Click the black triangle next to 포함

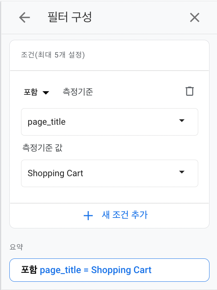(46, 92)
